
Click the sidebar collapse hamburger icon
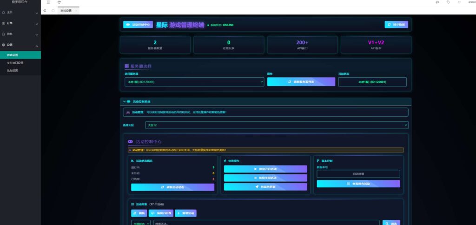[x=48, y=2]
